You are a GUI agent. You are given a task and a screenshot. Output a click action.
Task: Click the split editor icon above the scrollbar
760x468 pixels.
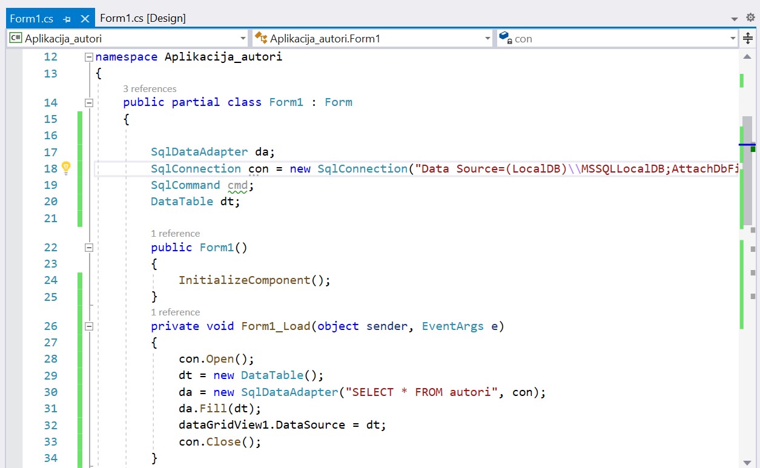(x=748, y=39)
